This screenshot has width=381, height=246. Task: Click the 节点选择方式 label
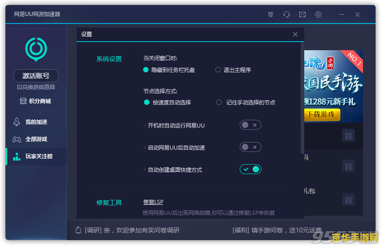point(160,91)
